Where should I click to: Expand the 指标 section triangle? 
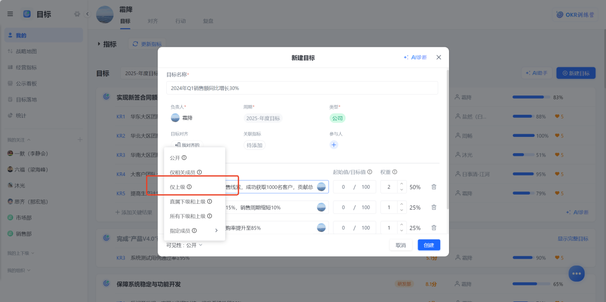pos(99,44)
